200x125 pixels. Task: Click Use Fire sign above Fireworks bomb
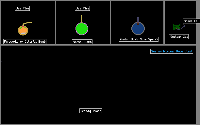(22, 8)
